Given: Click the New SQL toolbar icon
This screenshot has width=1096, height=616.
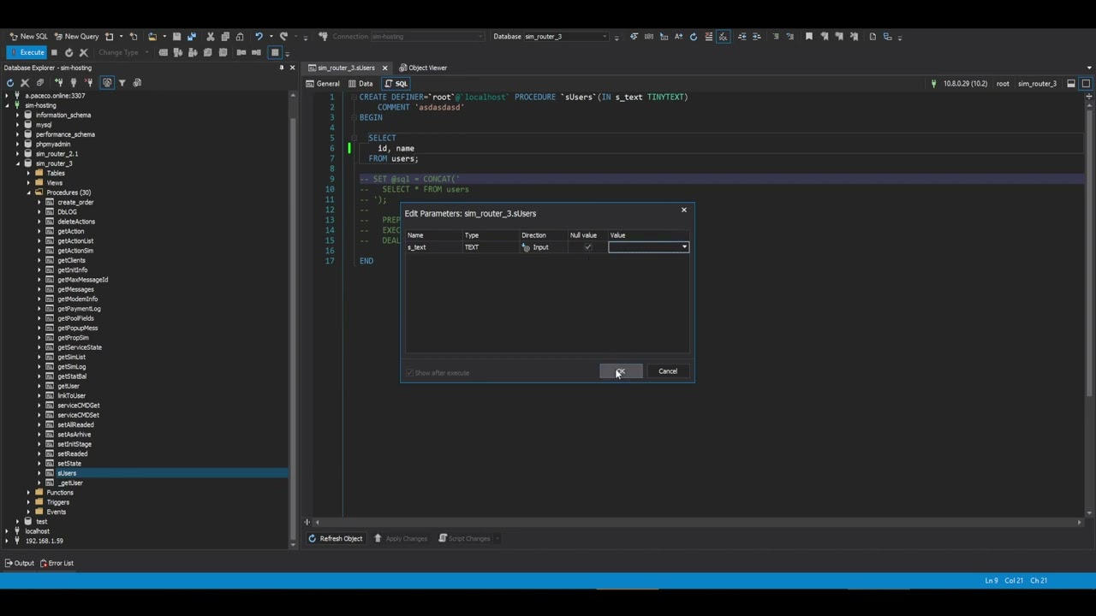Looking at the screenshot, I should [28, 37].
